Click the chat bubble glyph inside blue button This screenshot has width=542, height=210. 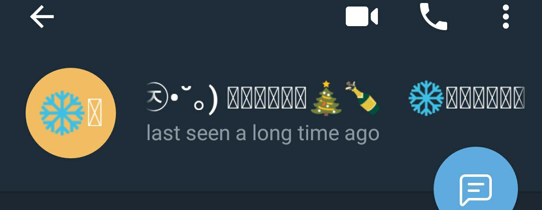[x=475, y=190]
